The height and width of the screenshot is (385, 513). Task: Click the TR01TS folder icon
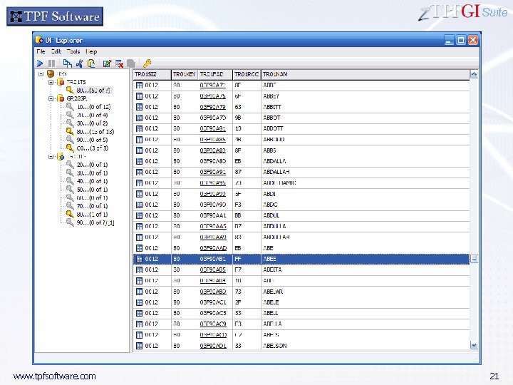[61, 82]
